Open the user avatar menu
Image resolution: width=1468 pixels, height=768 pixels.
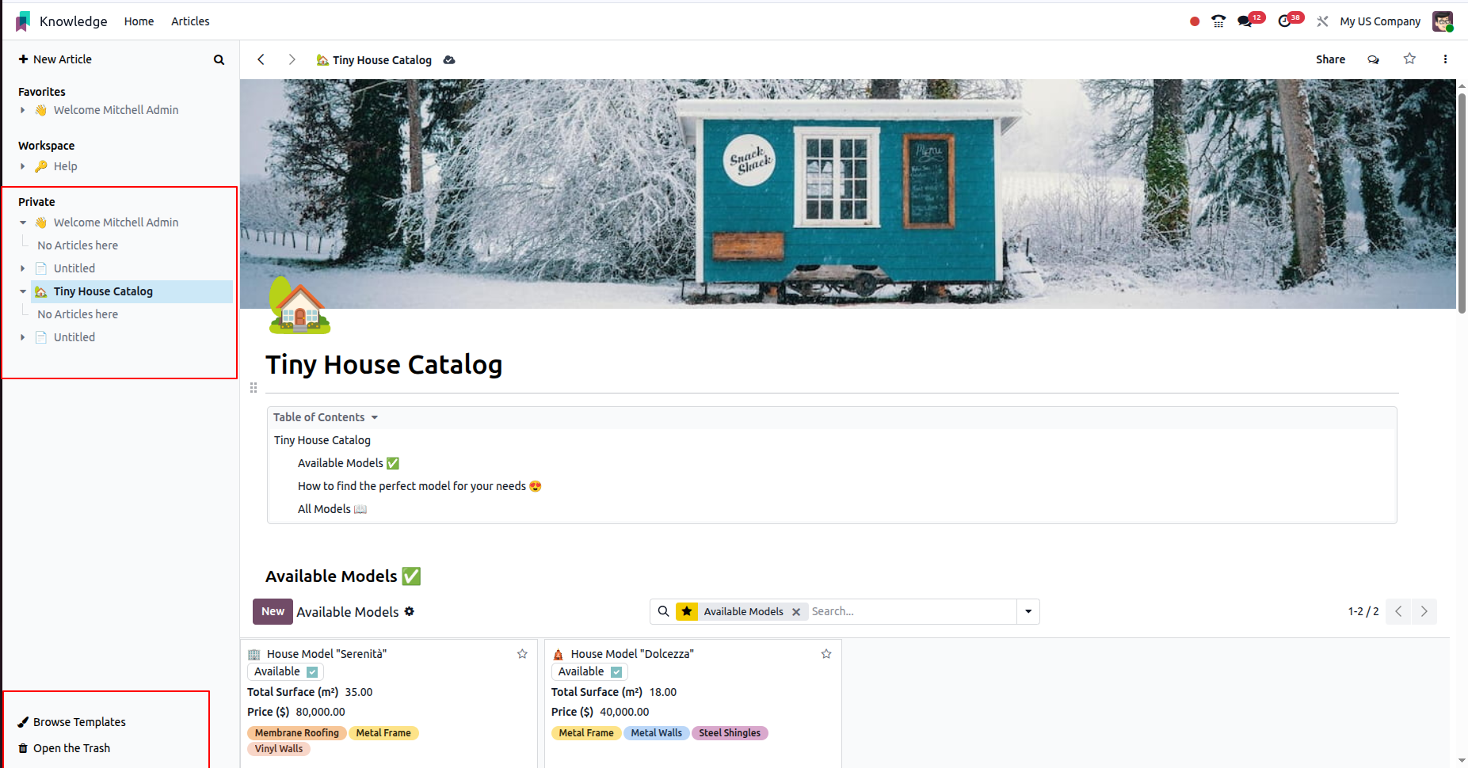(1443, 21)
